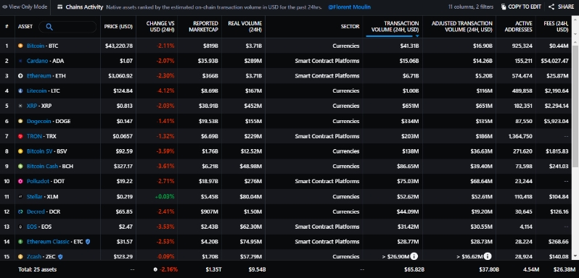Image resolution: width=579 pixels, height=278 pixels.
Task: Click the info icon next to > $26.90M
Action: coord(414,256)
